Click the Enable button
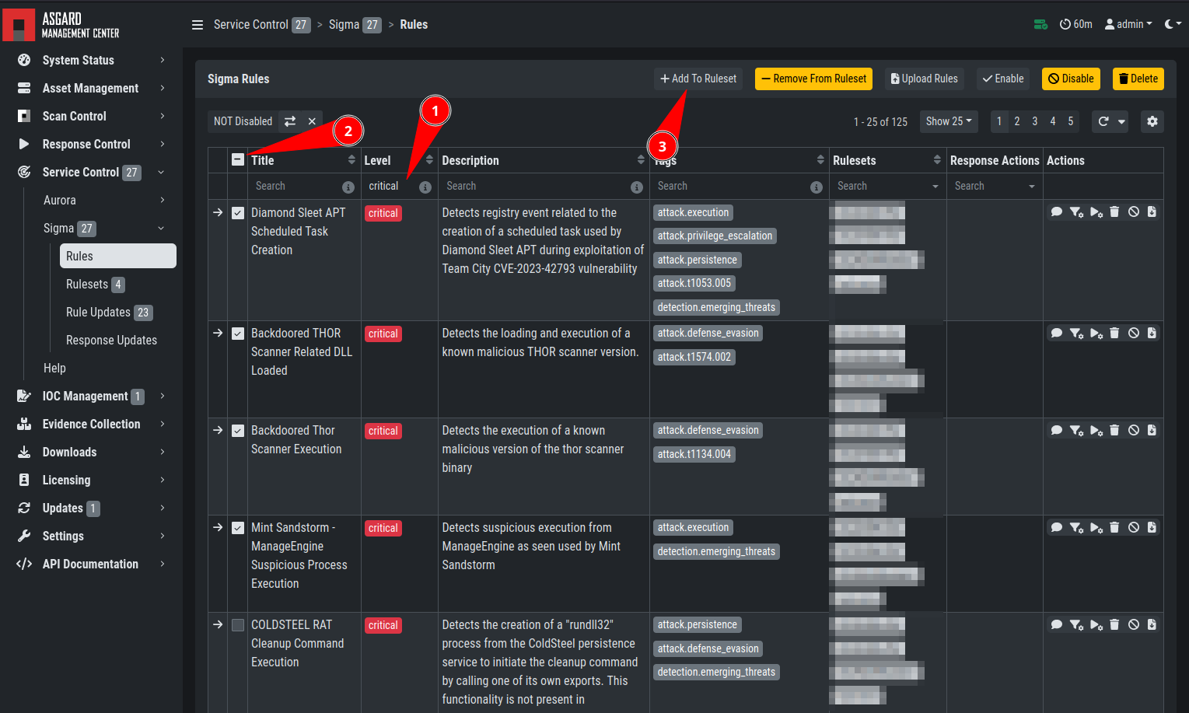 pyautogui.click(x=1003, y=79)
